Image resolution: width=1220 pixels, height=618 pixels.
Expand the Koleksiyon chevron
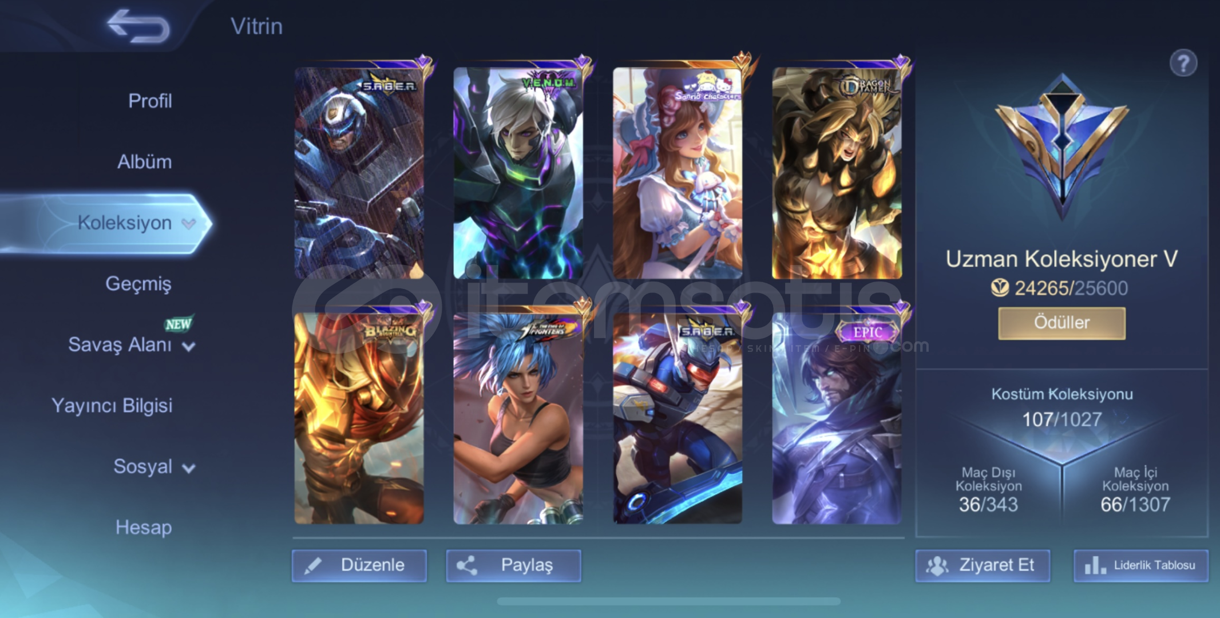point(189,224)
